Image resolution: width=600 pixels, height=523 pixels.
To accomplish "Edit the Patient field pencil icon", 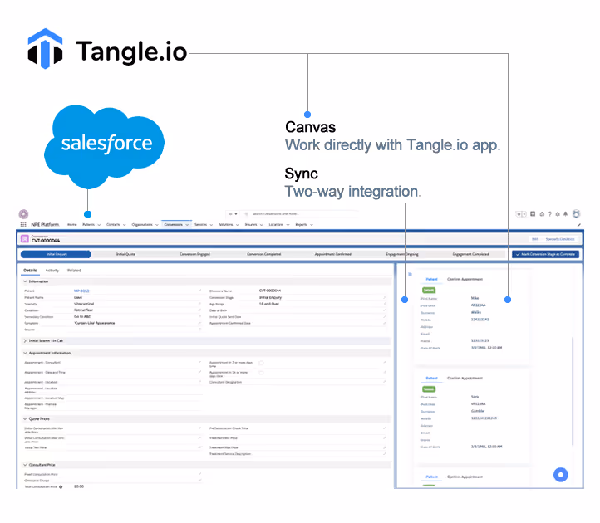I will (199, 291).
